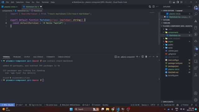Open tsconfig.json in the file tree
This screenshot has height=112, width=199.
click(x=176, y=75)
